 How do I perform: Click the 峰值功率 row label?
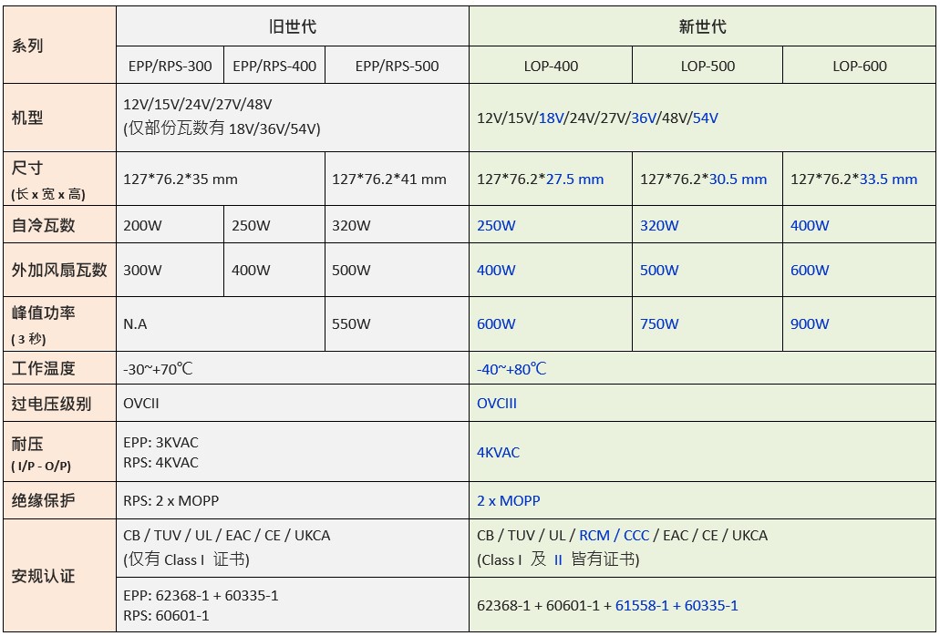coord(40,314)
